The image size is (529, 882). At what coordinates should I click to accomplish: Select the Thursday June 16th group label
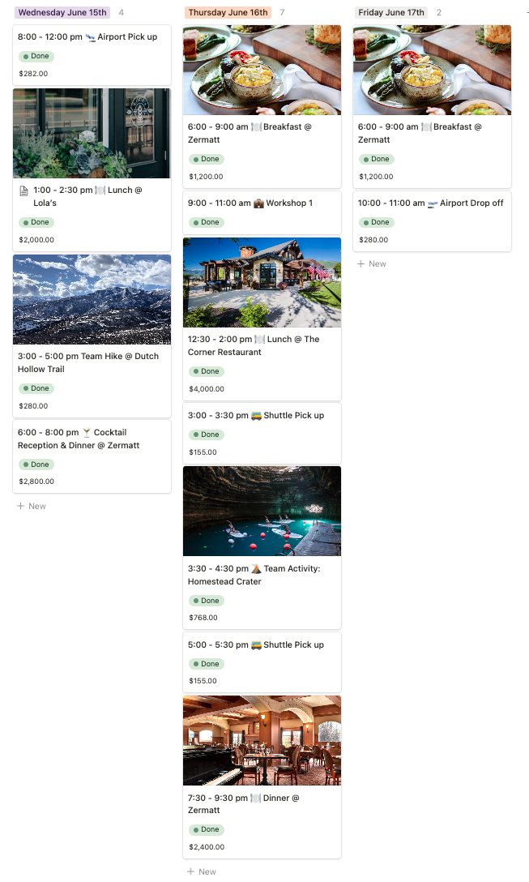tap(228, 12)
